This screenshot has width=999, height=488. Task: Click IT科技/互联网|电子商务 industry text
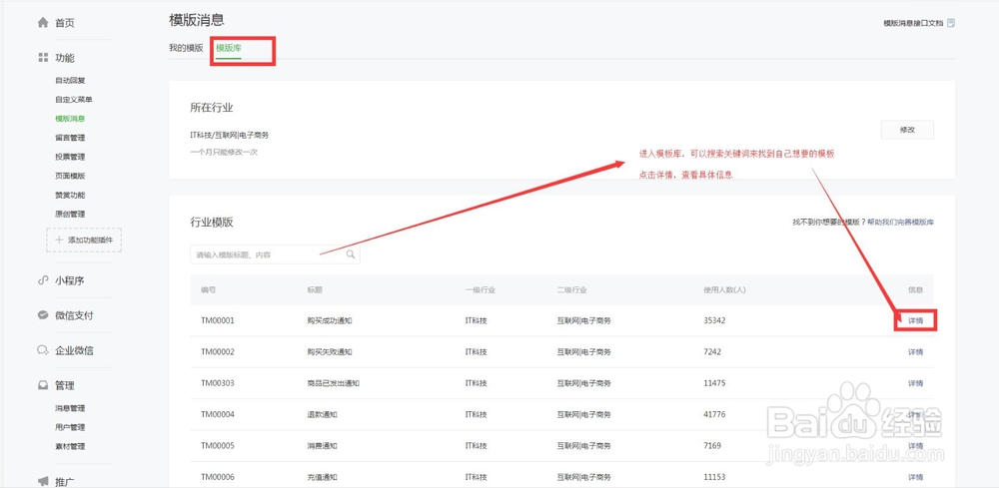pos(230,135)
